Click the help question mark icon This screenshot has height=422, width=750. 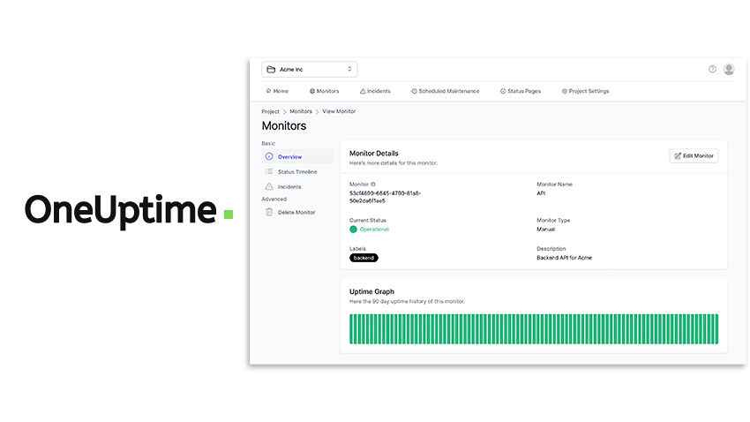[712, 69]
